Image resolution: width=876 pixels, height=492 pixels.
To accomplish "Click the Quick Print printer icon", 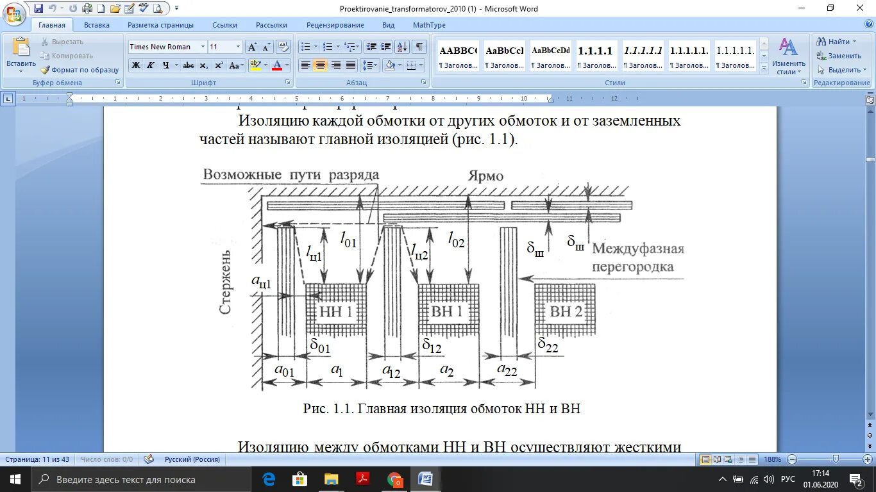I will click(x=87, y=8).
